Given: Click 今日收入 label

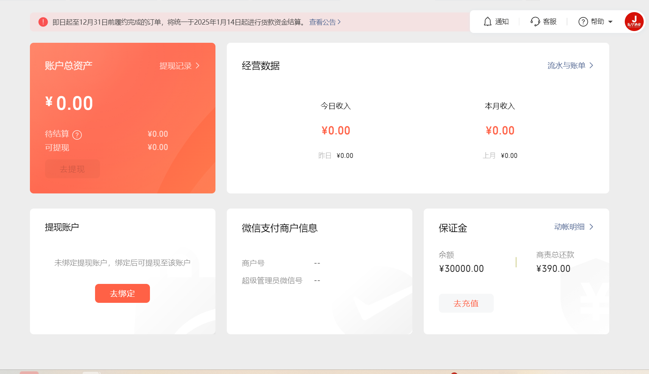Looking at the screenshot, I should click(x=336, y=106).
